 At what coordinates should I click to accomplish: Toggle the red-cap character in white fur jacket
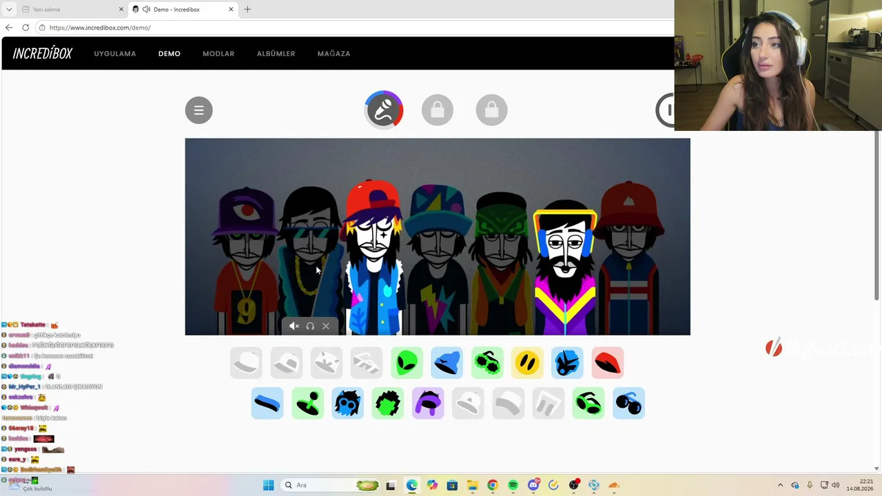point(374,256)
